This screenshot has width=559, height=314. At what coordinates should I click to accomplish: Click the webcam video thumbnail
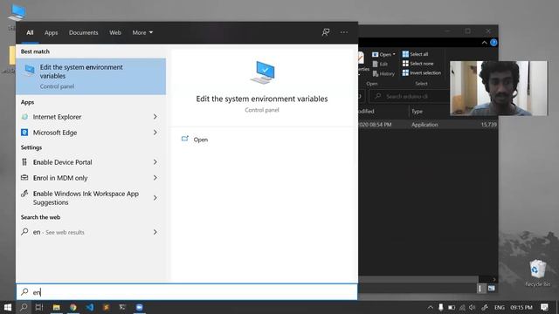pyautogui.click(x=499, y=88)
